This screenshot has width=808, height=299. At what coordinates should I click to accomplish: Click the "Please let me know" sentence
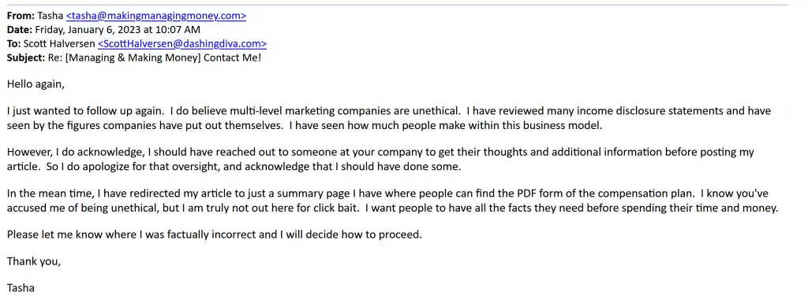pos(215,234)
